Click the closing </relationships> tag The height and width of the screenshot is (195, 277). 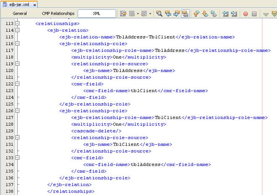[x=71, y=191]
